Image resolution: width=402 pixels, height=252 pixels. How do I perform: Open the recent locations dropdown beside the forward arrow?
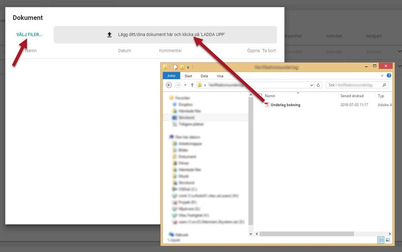[185, 85]
